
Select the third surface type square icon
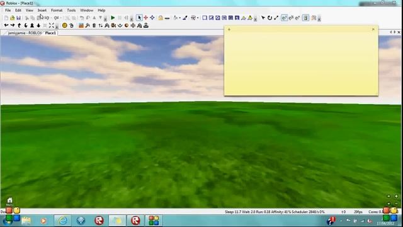[218, 18]
